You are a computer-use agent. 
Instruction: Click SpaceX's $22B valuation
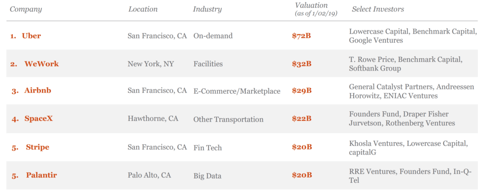click(x=302, y=119)
